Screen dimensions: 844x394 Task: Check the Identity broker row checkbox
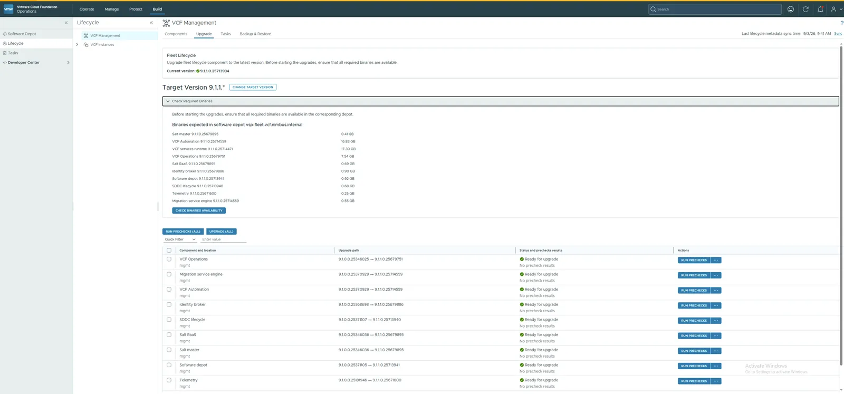point(169,304)
